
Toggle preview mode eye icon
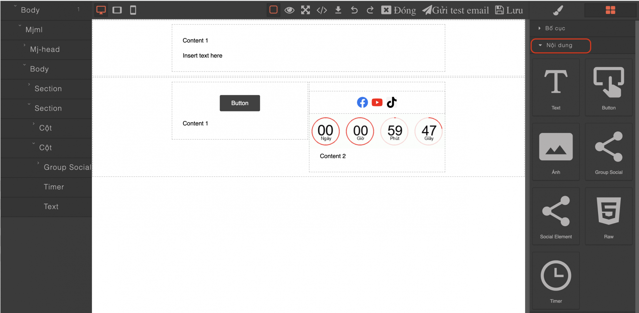(290, 10)
